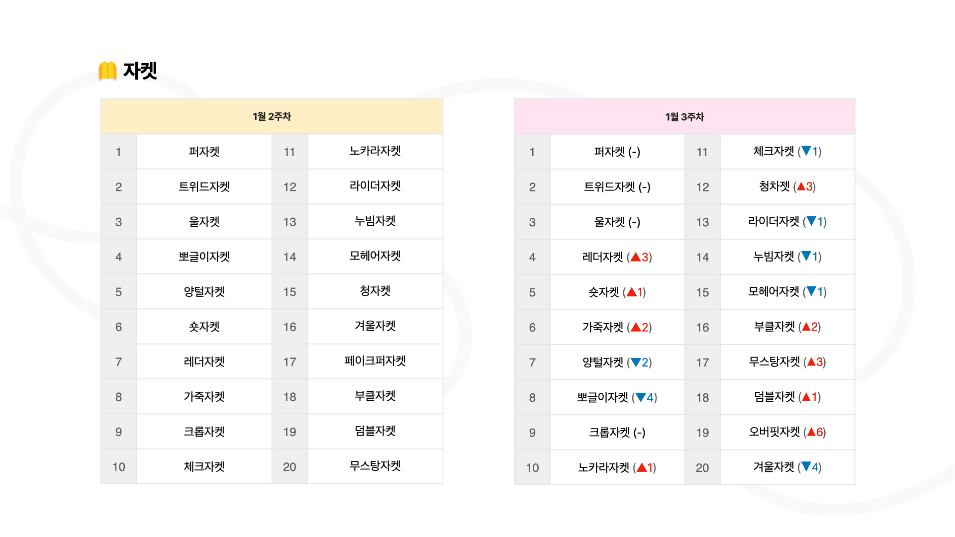
Task: Select 노카라자켓 at rank 11 in 2주차
Action: (375, 151)
